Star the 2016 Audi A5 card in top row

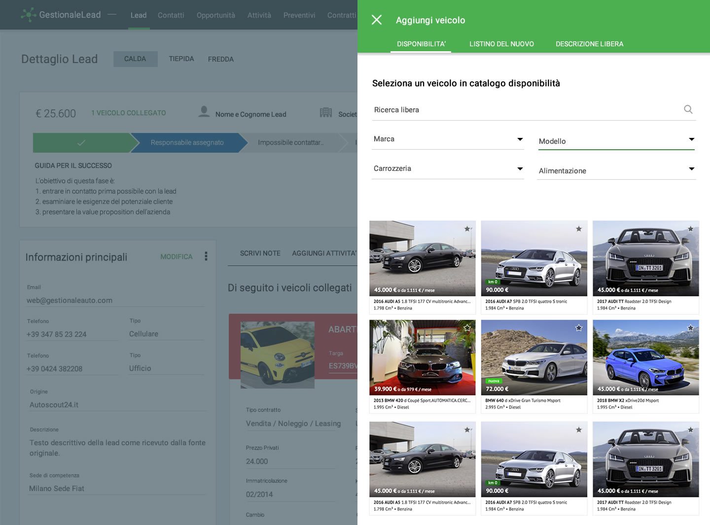(x=467, y=229)
